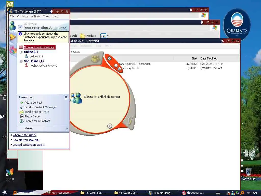Screen dimensions: 261x196
Task: Open the MSN 8 desktop shortcut
Action: (10, 175)
